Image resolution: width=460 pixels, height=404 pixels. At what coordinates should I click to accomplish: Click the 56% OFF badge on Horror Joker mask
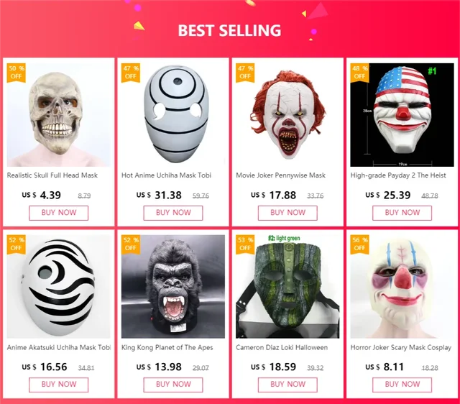click(x=359, y=244)
